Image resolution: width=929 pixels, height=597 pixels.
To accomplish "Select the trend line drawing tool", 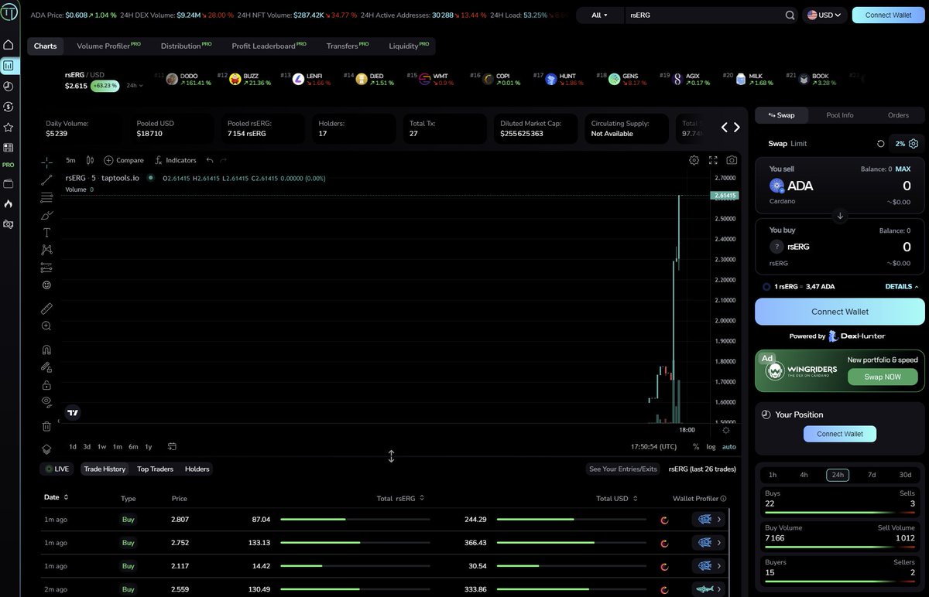I will click(46, 179).
